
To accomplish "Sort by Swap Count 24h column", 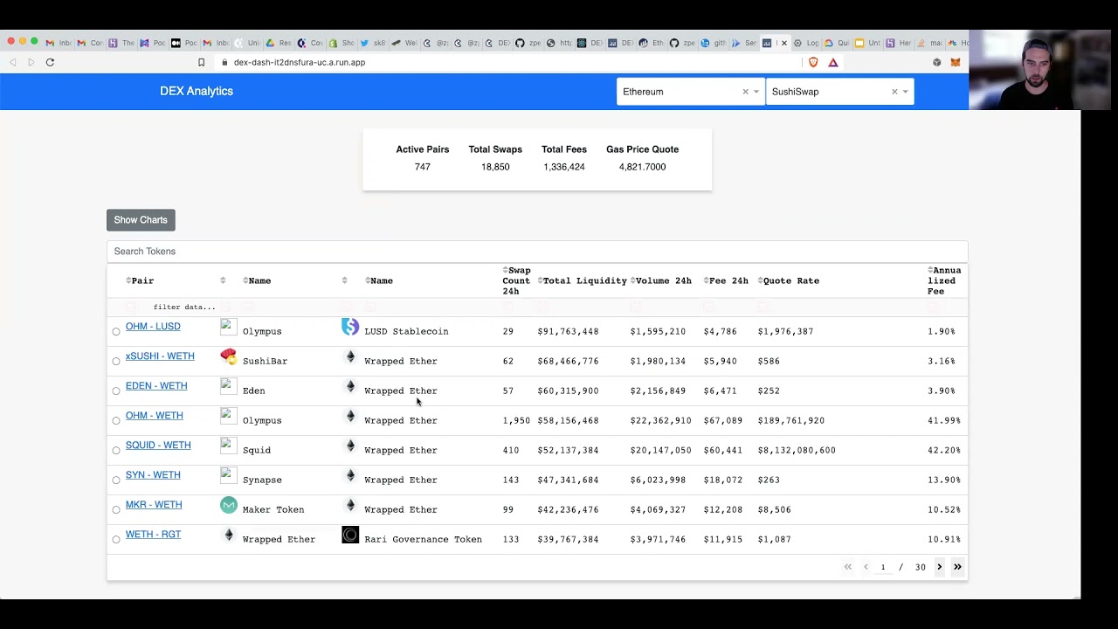I will click(516, 281).
